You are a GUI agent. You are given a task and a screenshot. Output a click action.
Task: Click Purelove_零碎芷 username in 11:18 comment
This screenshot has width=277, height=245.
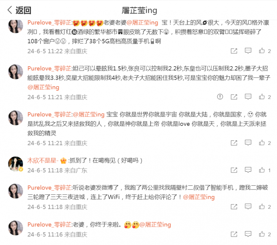click(x=49, y=187)
